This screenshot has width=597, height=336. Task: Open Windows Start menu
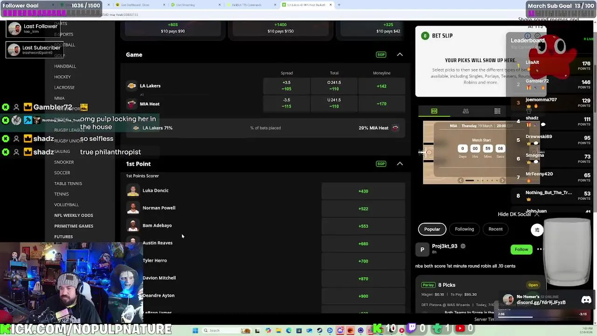(195, 330)
